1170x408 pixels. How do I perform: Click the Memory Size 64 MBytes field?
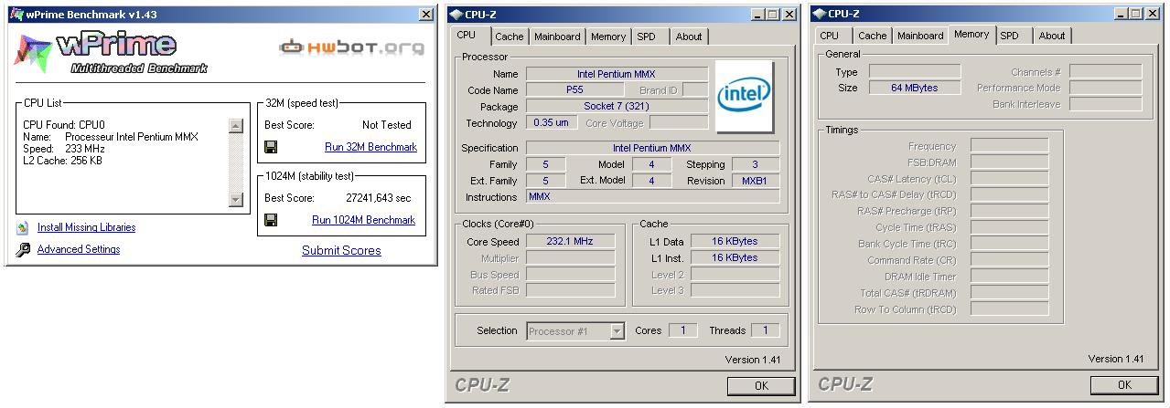[x=914, y=88]
